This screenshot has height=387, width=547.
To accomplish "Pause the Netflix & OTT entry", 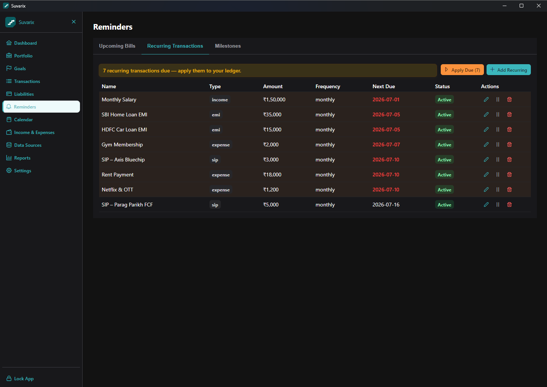I will 498,190.
